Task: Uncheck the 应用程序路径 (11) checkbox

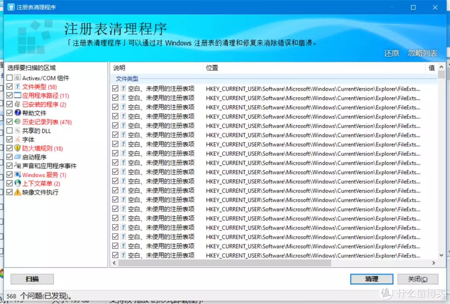Action: (x=10, y=95)
